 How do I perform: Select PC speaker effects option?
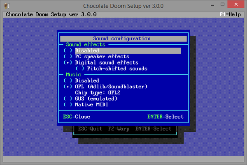tap(96, 57)
